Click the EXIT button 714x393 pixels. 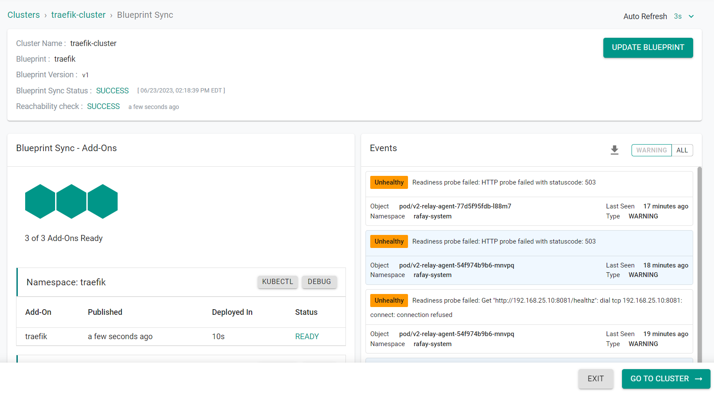596,379
